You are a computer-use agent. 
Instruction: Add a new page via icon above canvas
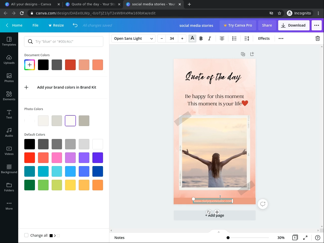tap(252, 54)
